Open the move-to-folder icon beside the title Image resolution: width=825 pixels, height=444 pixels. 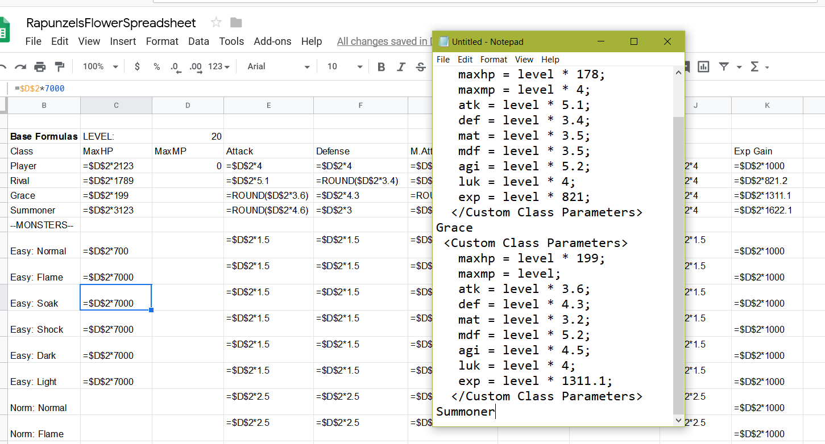point(236,23)
